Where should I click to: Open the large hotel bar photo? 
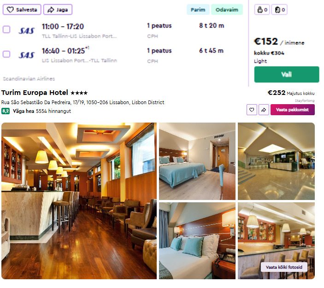tap(79, 201)
